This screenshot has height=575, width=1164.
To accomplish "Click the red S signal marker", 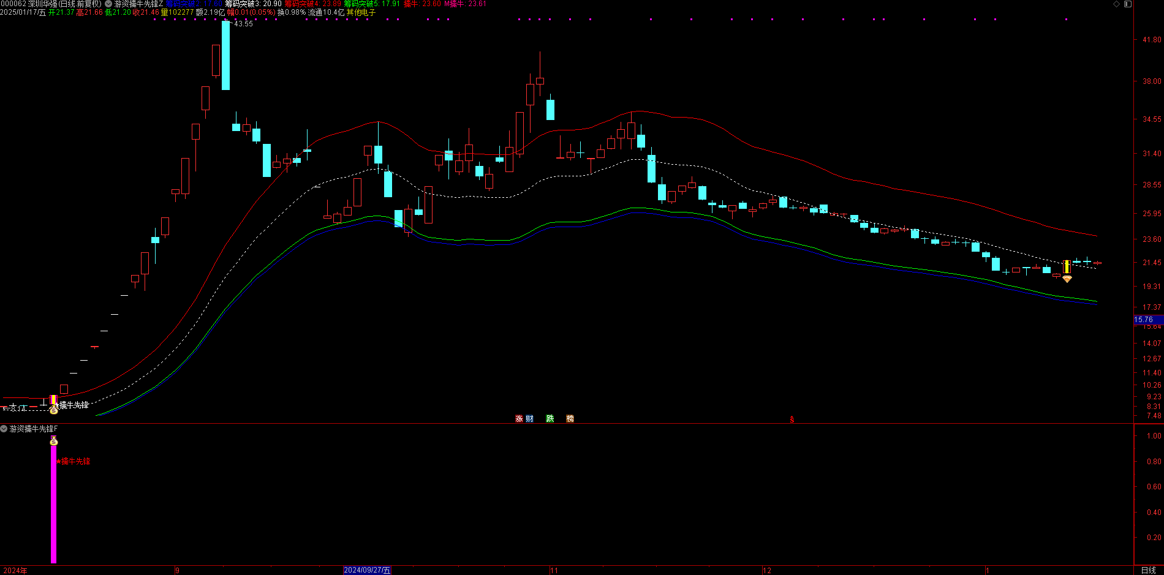I will coord(792,419).
